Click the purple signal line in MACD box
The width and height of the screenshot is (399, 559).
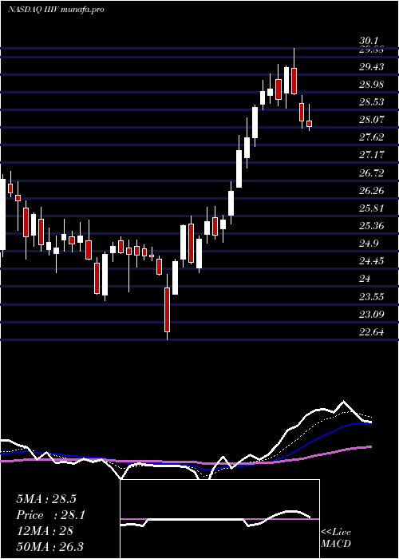click(219, 519)
